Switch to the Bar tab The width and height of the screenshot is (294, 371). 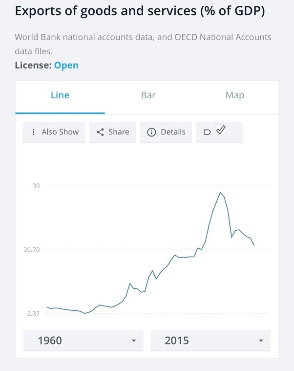click(x=148, y=95)
